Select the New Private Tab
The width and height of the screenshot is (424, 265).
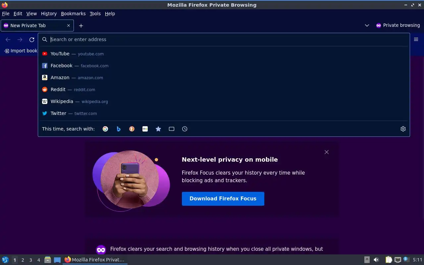pyautogui.click(x=37, y=26)
